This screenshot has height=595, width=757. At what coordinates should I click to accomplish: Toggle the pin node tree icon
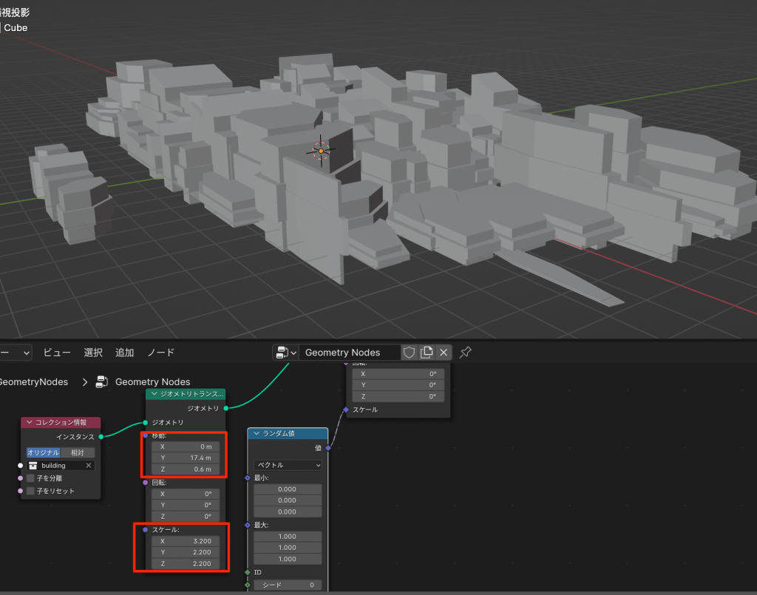click(x=465, y=353)
